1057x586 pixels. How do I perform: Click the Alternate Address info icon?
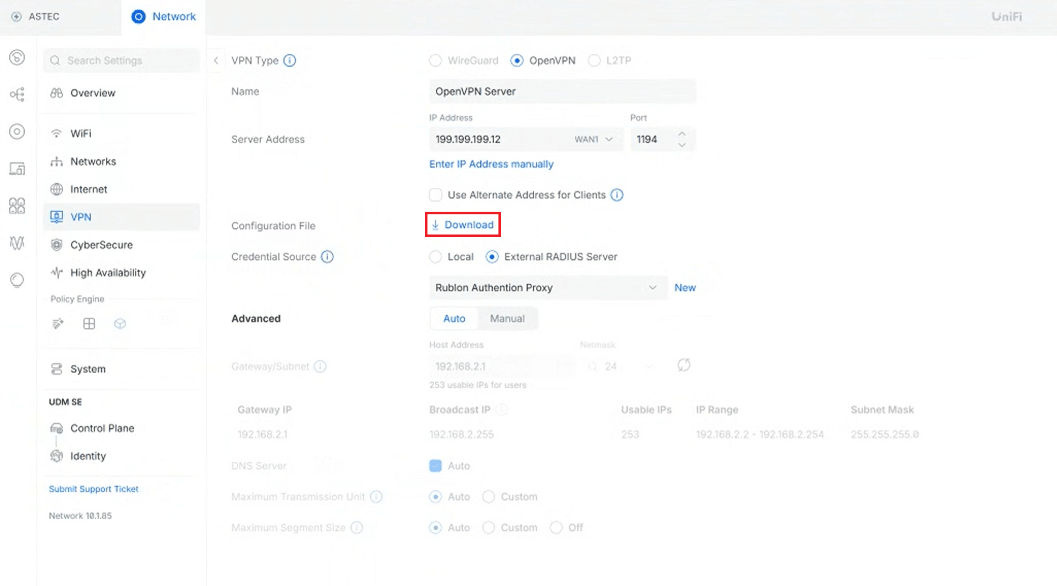click(617, 195)
